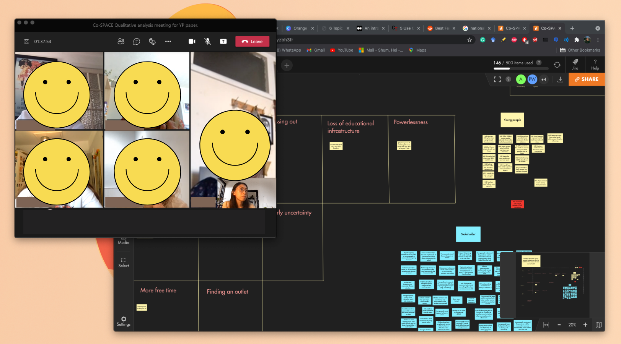The width and height of the screenshot is (621, 344).
Task: Close the Best Fa browser tab
Action: click(x=454, y=28)
